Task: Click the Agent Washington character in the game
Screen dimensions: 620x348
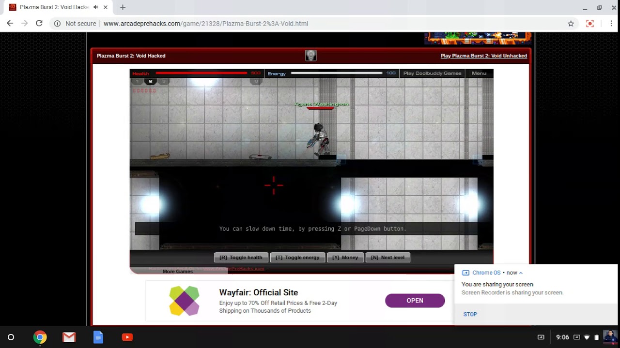Action: click(318, 139)
